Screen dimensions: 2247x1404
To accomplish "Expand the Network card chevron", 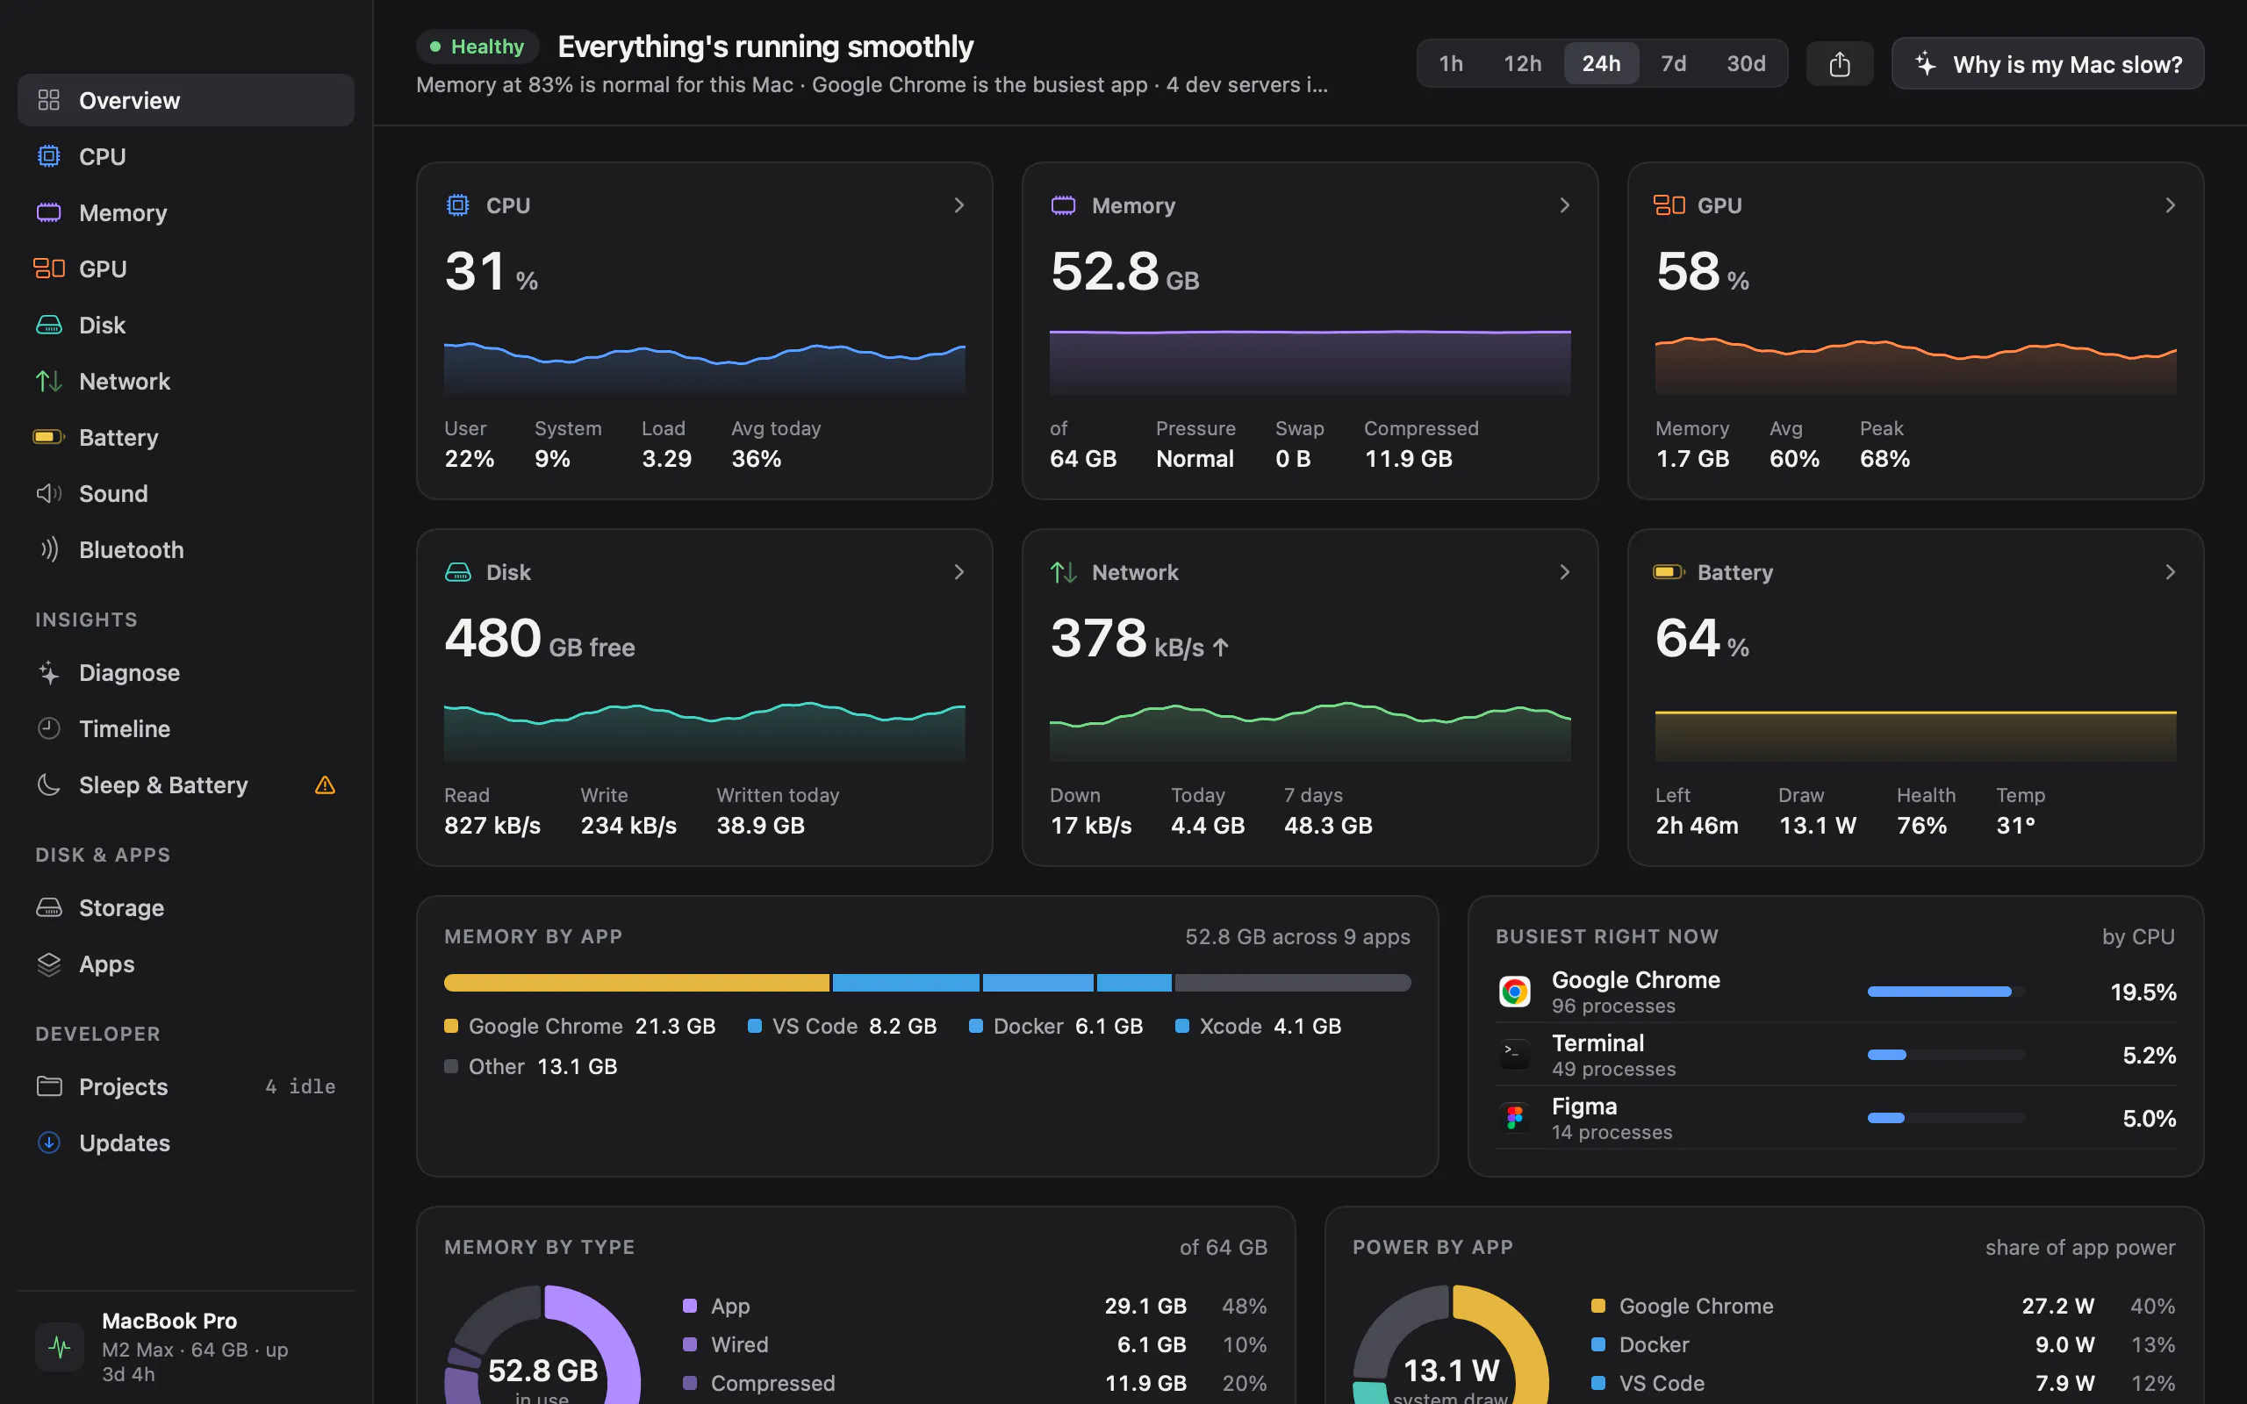I will 1564,572.
